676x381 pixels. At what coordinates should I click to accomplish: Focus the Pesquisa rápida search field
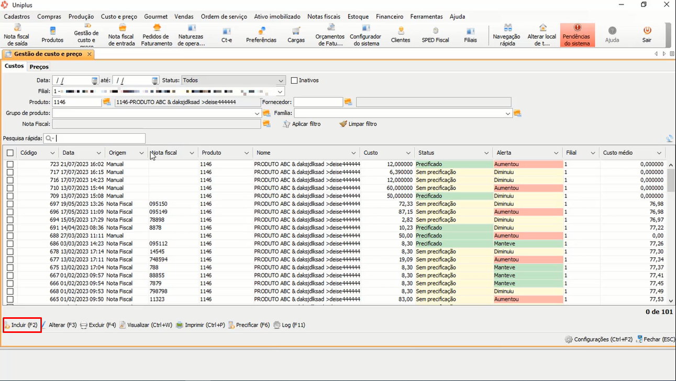tap(95, 138)
